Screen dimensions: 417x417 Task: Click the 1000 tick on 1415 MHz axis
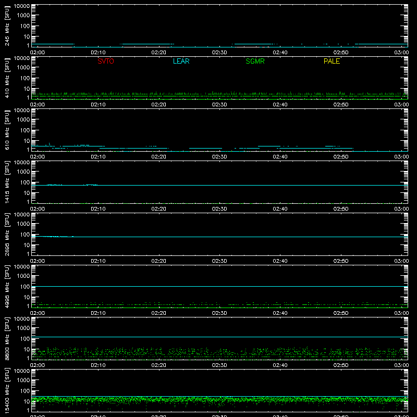click(x=23, y=172)
